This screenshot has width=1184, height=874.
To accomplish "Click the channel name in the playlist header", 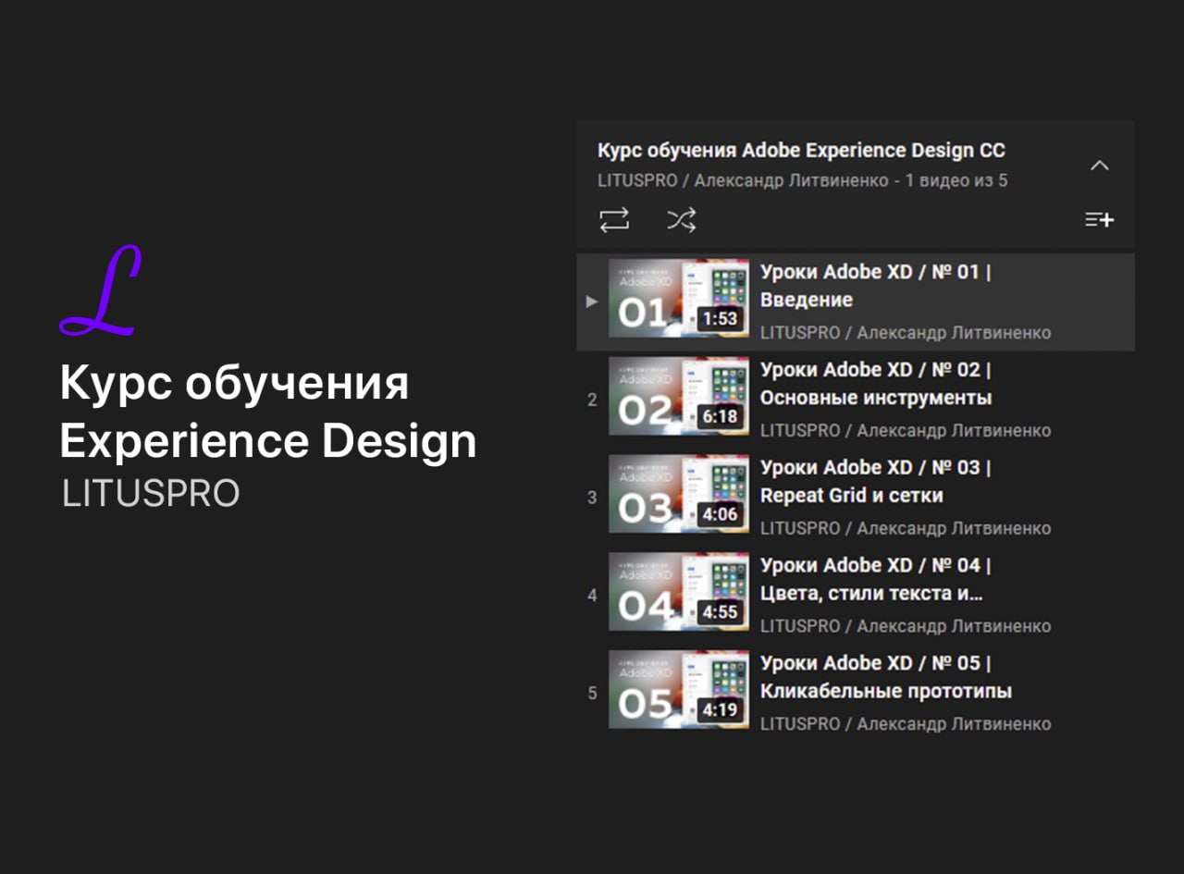I will [x=743, y=181].
